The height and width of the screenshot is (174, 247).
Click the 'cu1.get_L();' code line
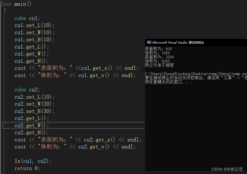click(x=32, y=47)
